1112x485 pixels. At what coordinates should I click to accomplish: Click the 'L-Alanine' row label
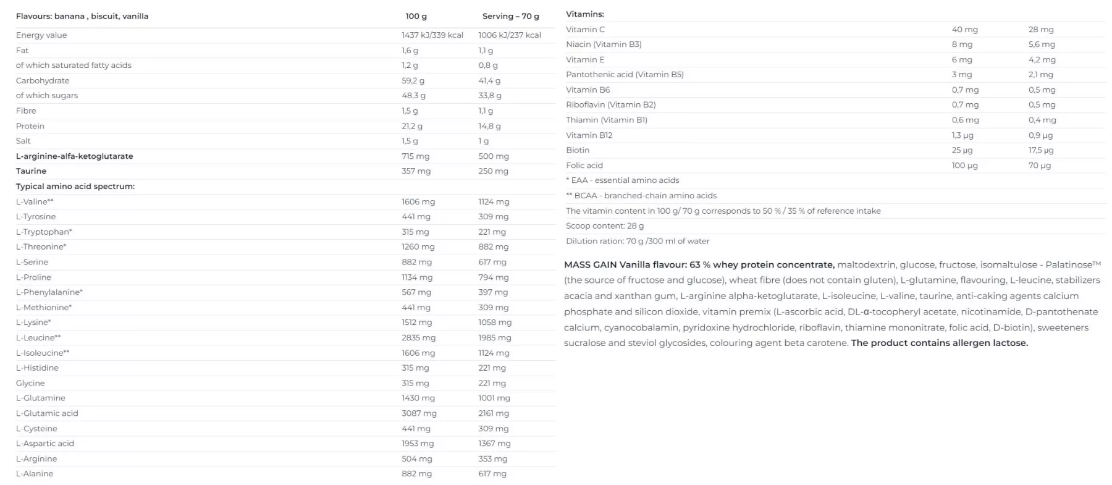35,474
